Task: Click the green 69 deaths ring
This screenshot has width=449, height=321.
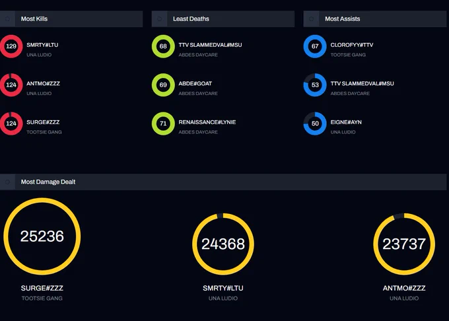Action: point(163,85)
